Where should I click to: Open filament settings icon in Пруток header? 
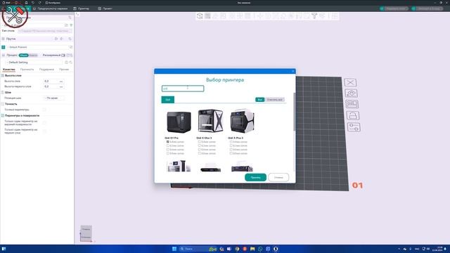coord(70,39)
